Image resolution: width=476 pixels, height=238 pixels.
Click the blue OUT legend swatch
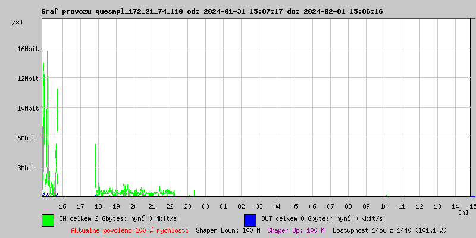pos(250,220)
